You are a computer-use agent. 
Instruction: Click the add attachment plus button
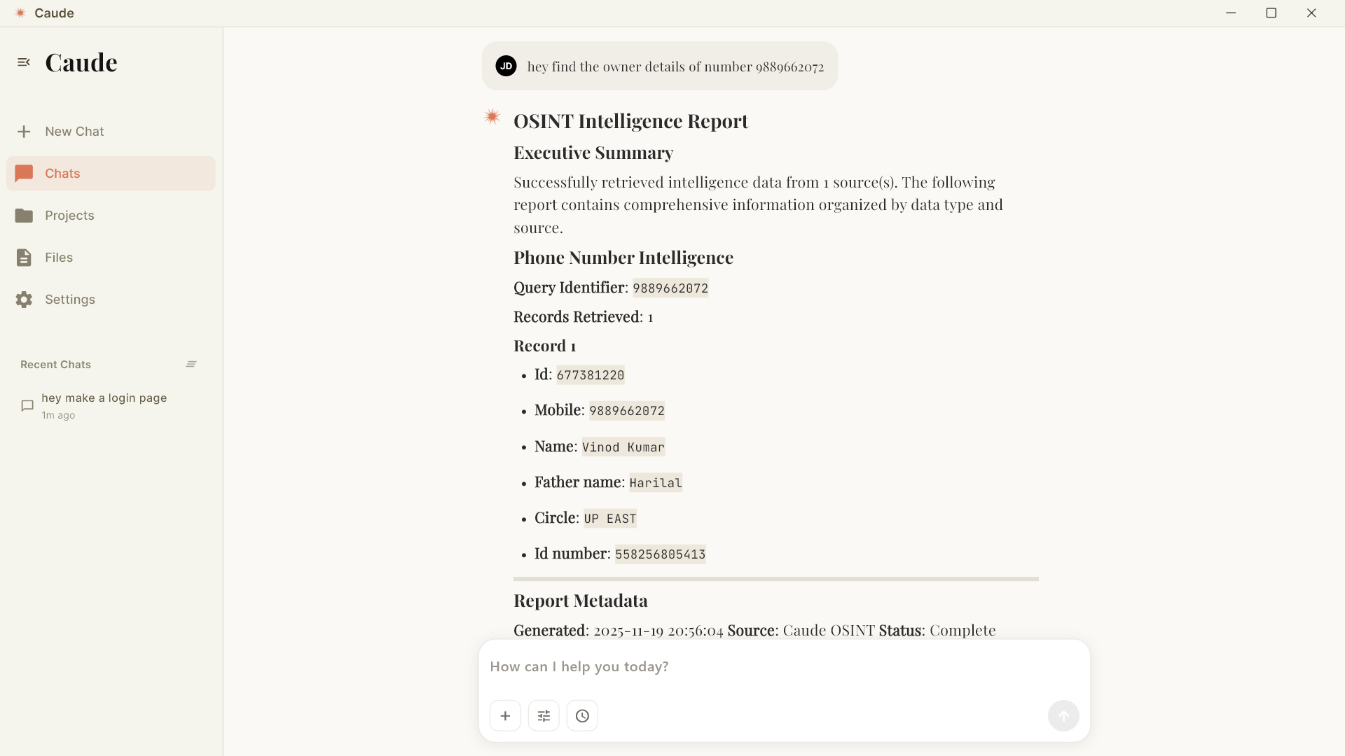[505, 715]
